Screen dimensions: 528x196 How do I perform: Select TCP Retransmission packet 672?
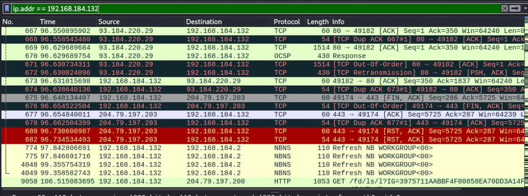(x=262, y=73)
